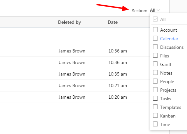187x134 pixels.
Task: Select the row deleted at 10:35 am
Action: pos(75,74)
